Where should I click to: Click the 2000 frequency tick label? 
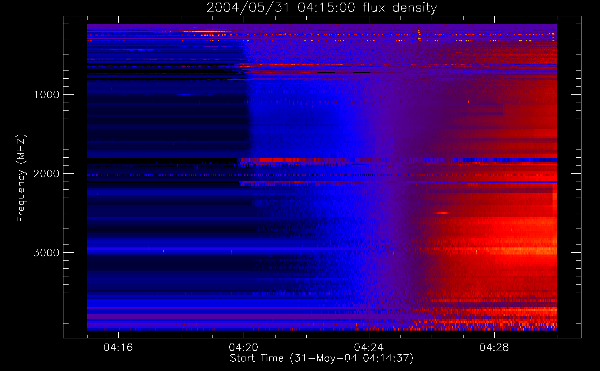(x=46, y=174)
